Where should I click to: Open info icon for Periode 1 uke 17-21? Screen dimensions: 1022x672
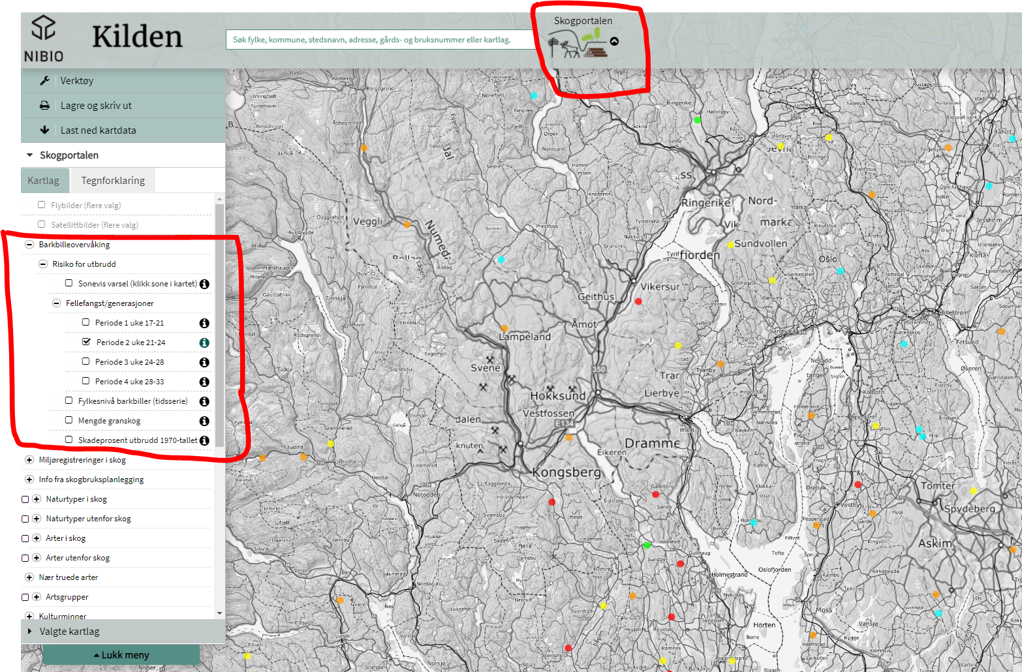204,323
